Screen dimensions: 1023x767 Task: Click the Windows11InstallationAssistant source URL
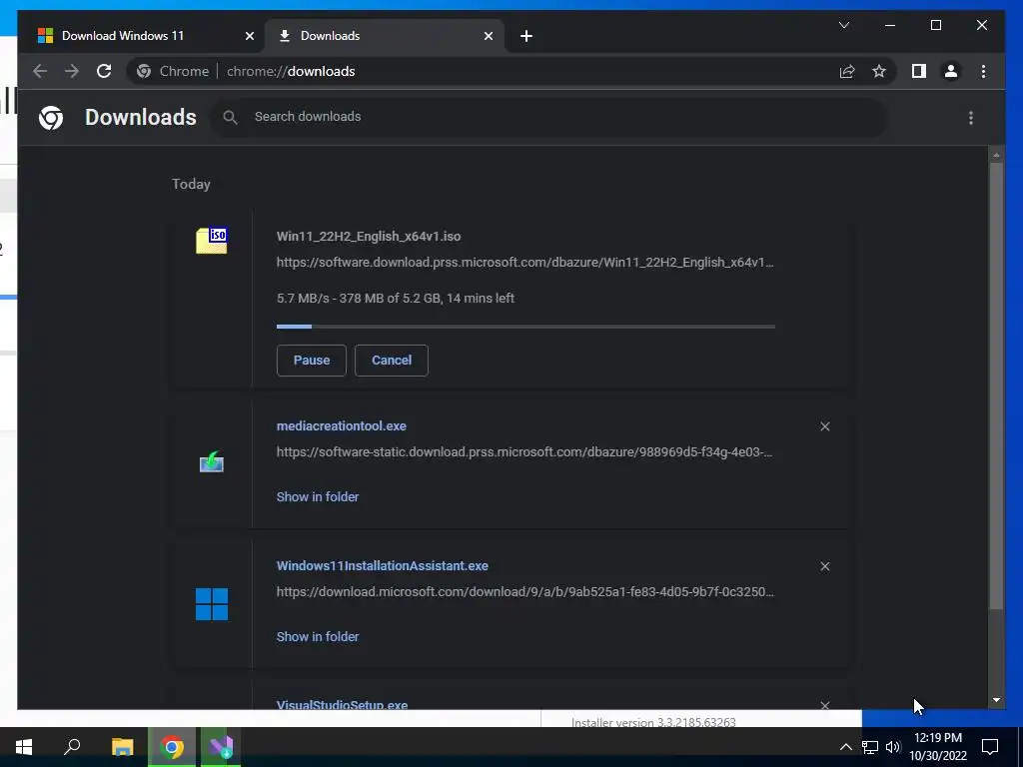(525, 592)
